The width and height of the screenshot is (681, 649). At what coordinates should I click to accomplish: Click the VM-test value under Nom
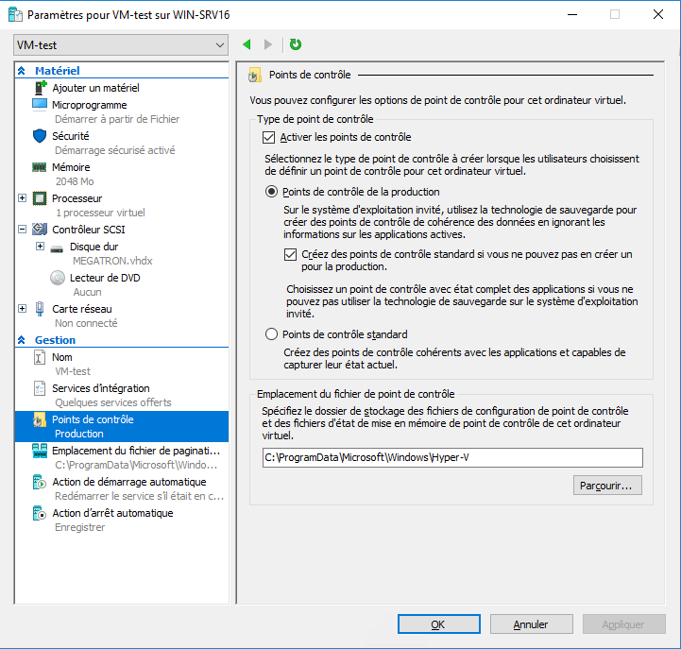(73, 371)
